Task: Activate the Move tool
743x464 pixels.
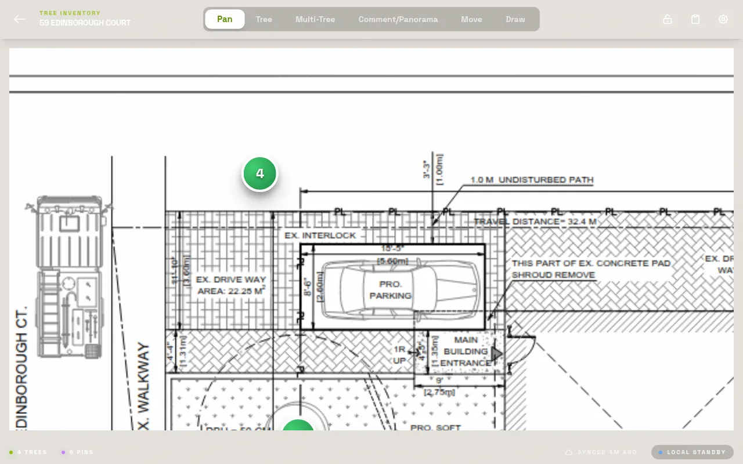Action: (x=471, y=19)
